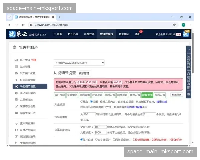Click gear icon beside 管理控制台 heading
The width and height of the screenshot is (200, 160).
pyautogui.click(x=14, y=47)
